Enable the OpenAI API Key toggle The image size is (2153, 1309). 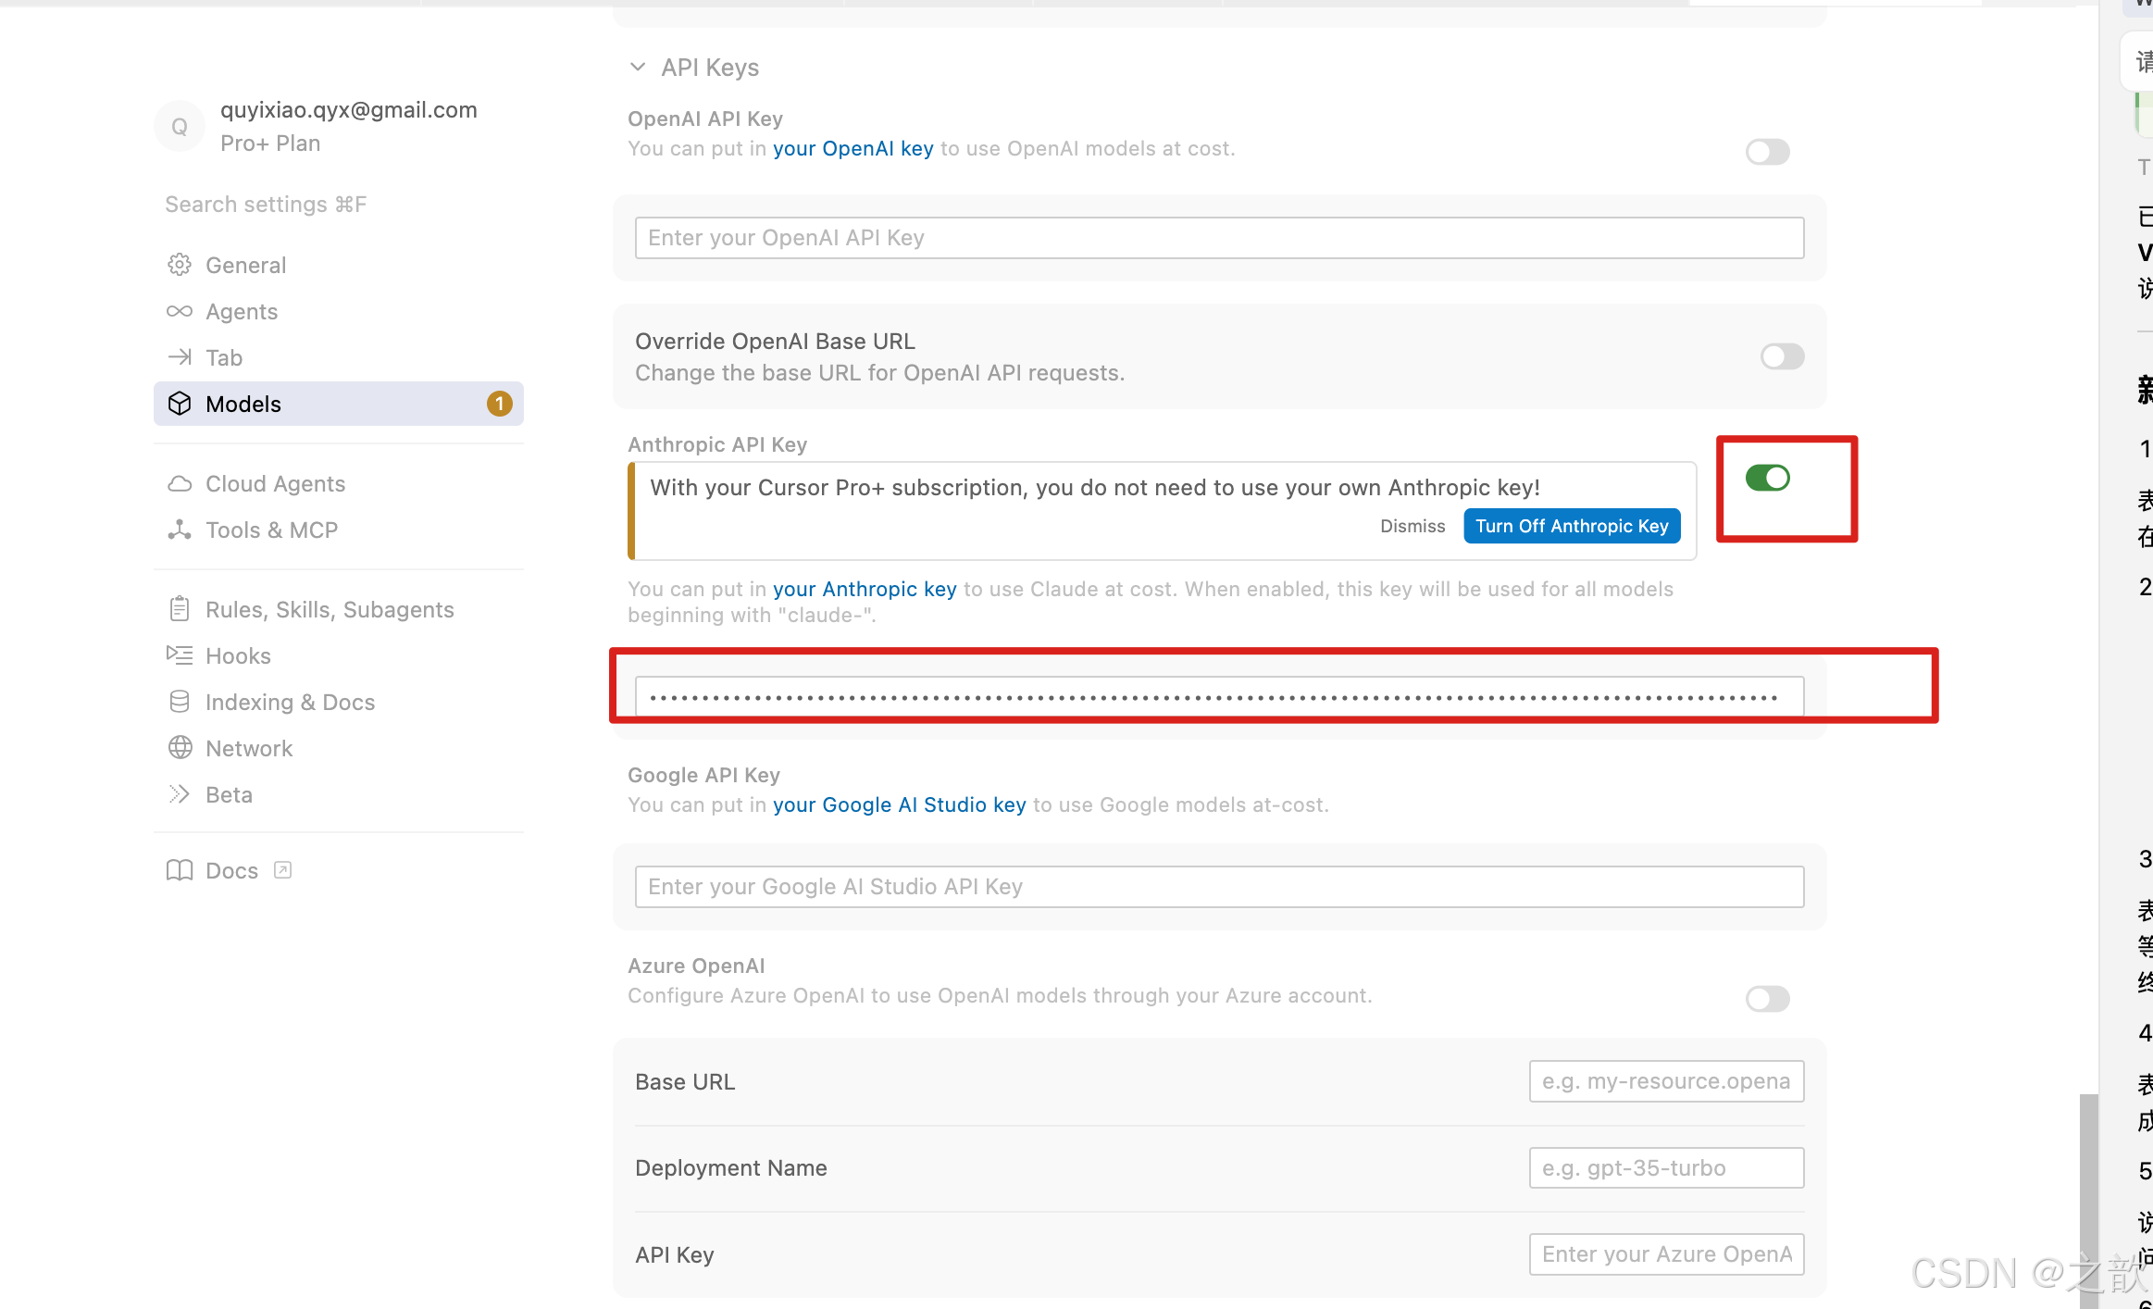click(x=1767, y=152)
